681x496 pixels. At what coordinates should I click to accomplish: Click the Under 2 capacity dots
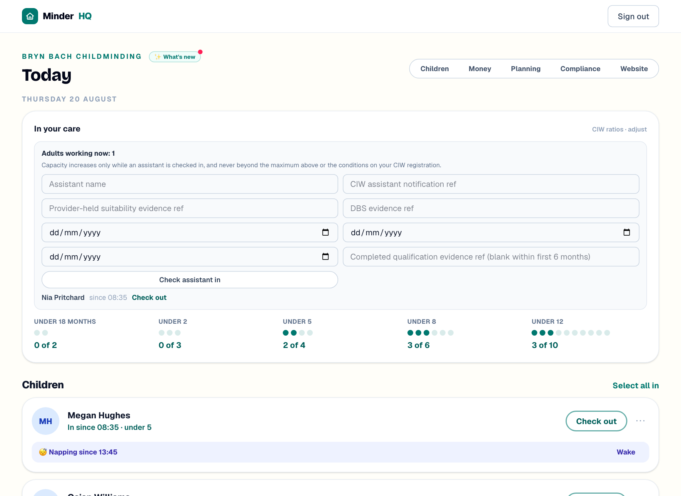click(x=170, y=333)
